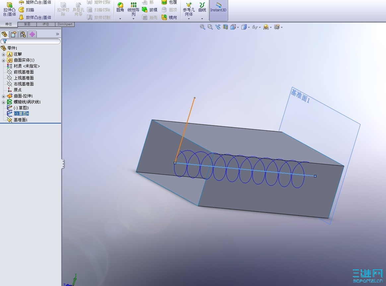This screenshot has height=286, width=386.
Task: Click the blue axis line's right endpoint
Action: [315, 176]
